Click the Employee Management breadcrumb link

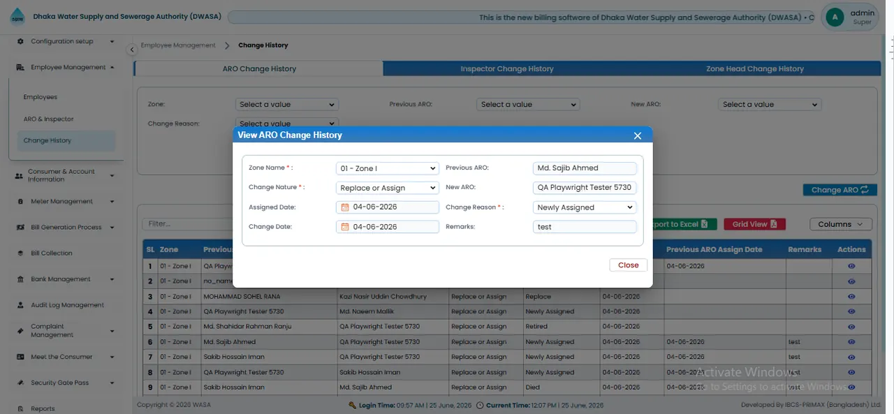[x=178, y=45]
